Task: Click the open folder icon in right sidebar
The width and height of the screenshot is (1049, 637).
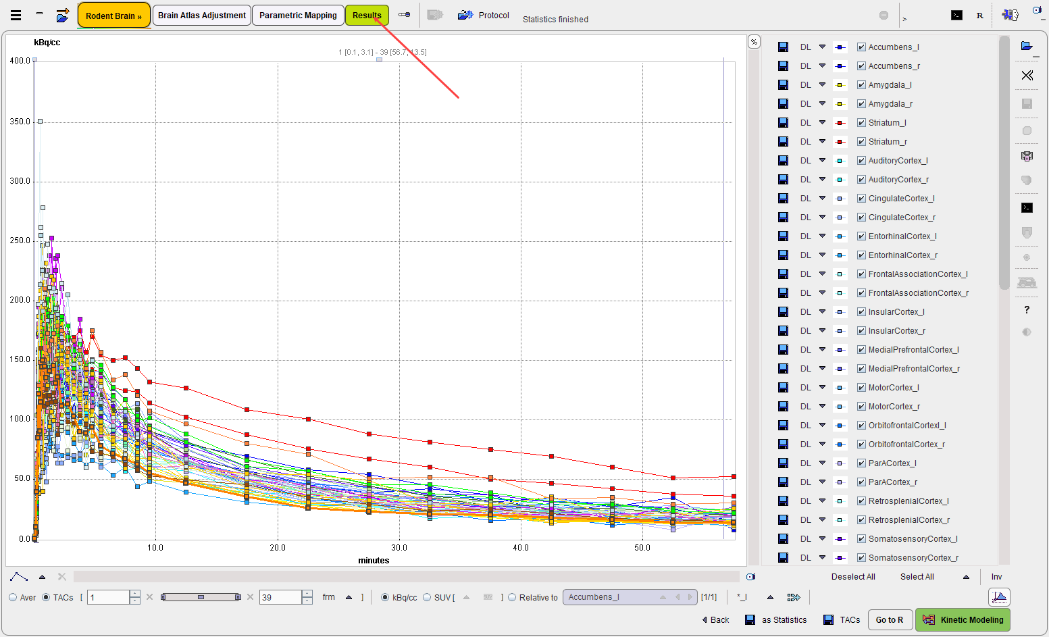Action: click(1027, 46)
